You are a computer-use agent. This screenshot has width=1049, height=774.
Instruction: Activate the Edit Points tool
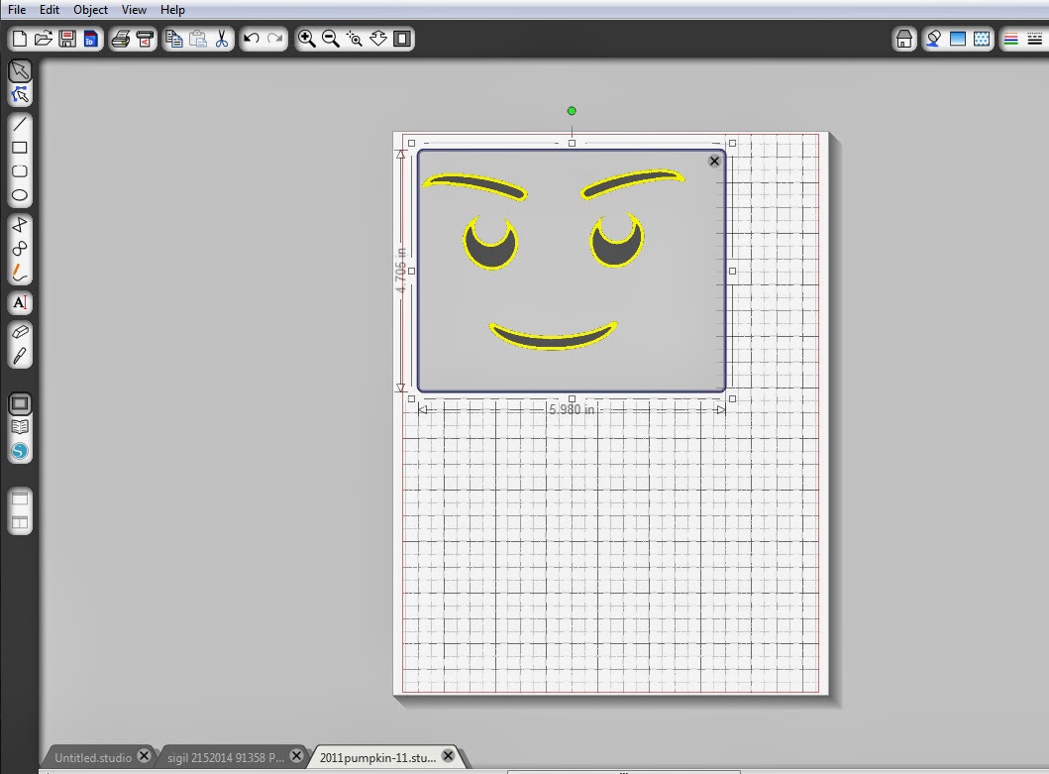tap(20, 95)
